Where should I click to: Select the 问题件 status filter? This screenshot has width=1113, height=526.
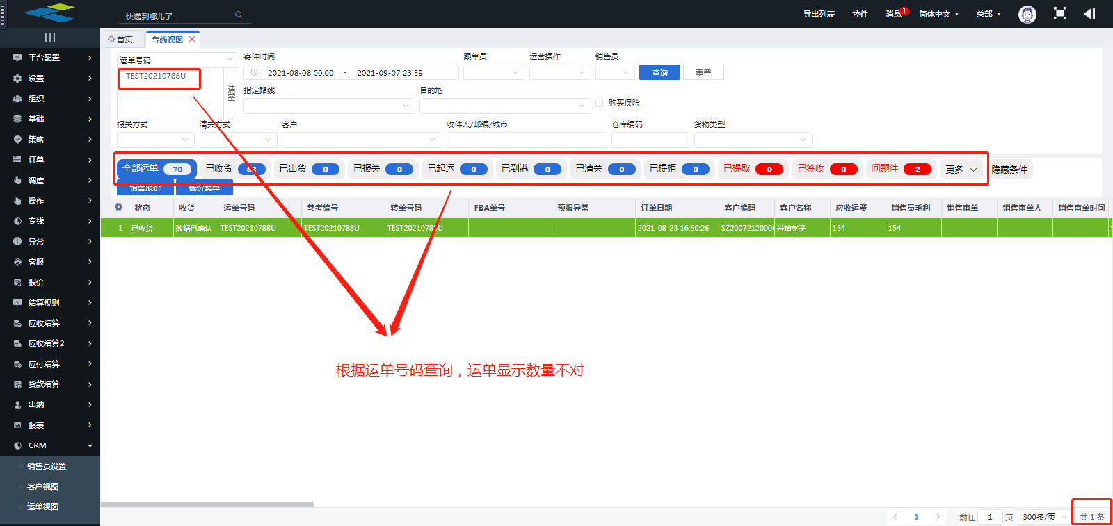901,169
